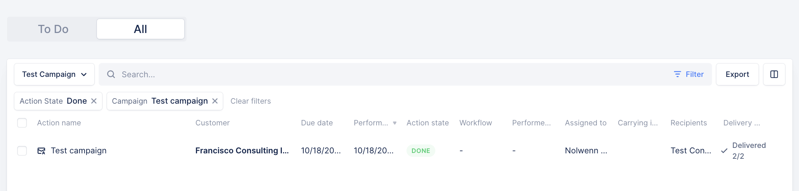
Task: Open Francisco Consulting customer link
Action: (242, 151)
